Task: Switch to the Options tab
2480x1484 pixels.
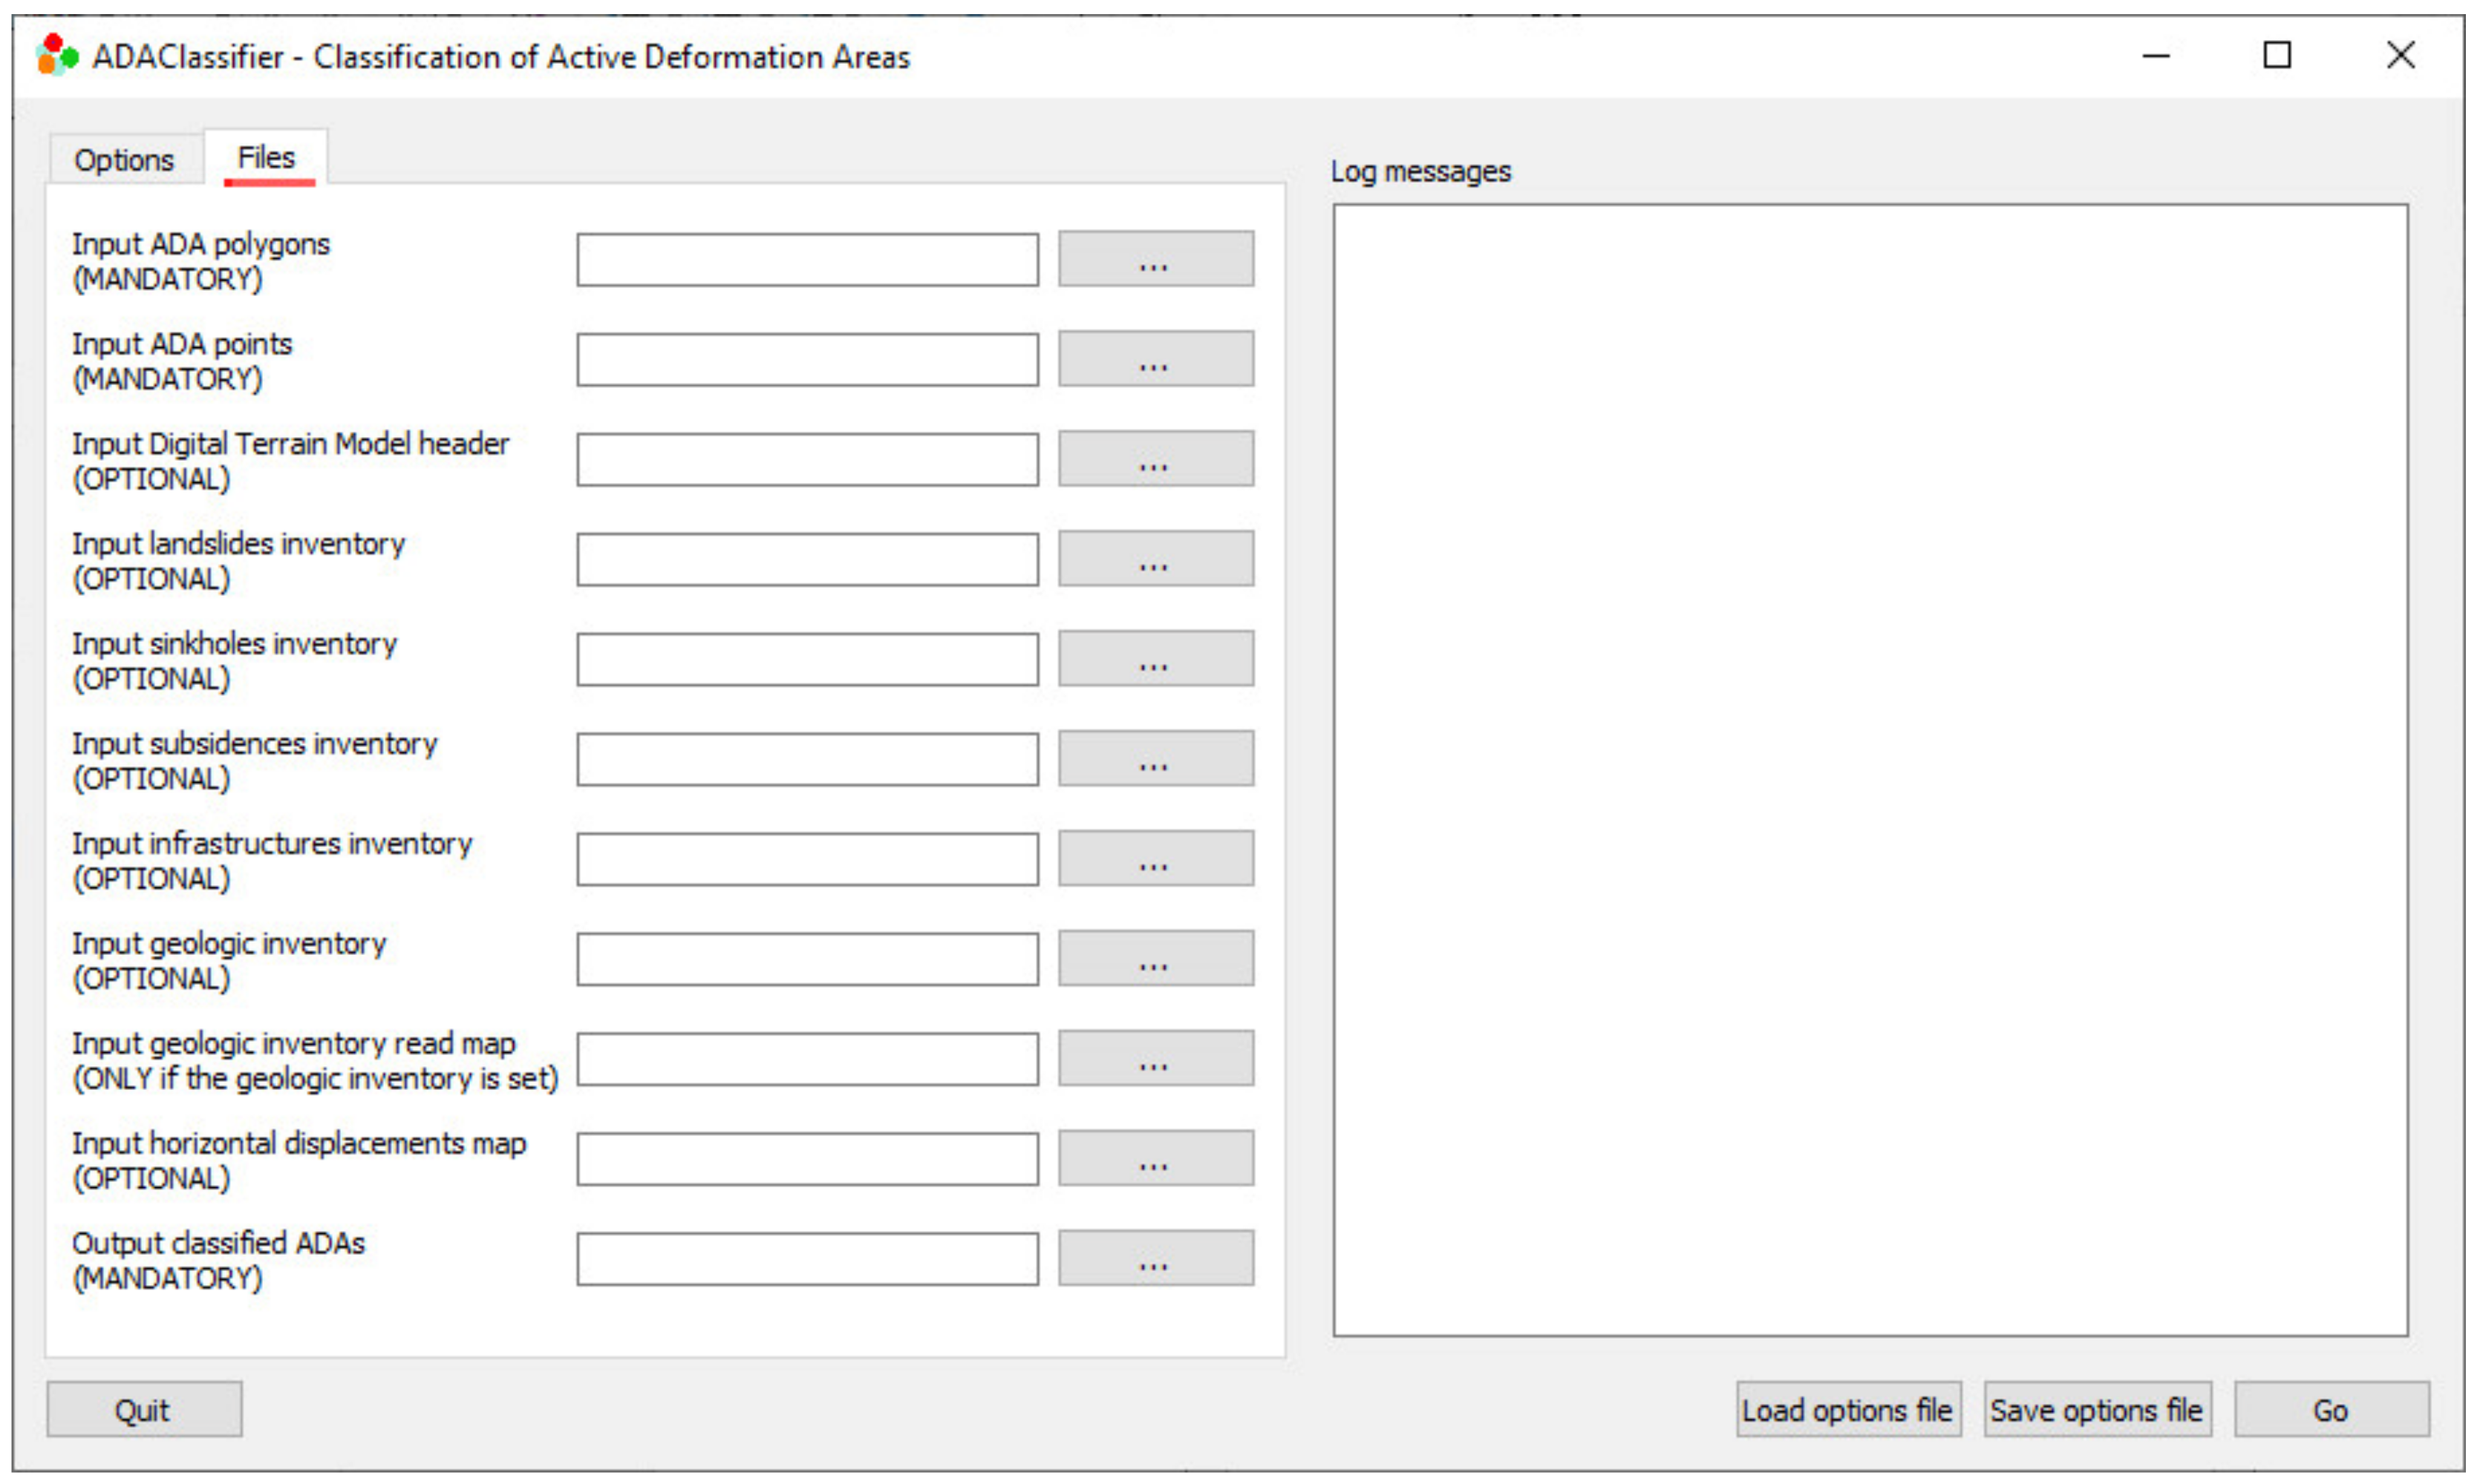Action: 124,160
